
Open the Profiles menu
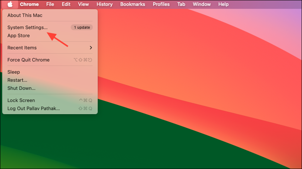pyautogui.click(x=161, y=4)
